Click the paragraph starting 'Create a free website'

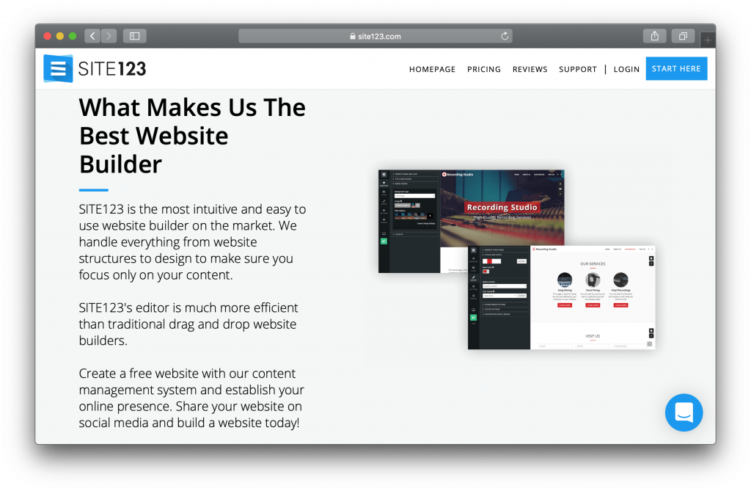(x=191, y=398)
